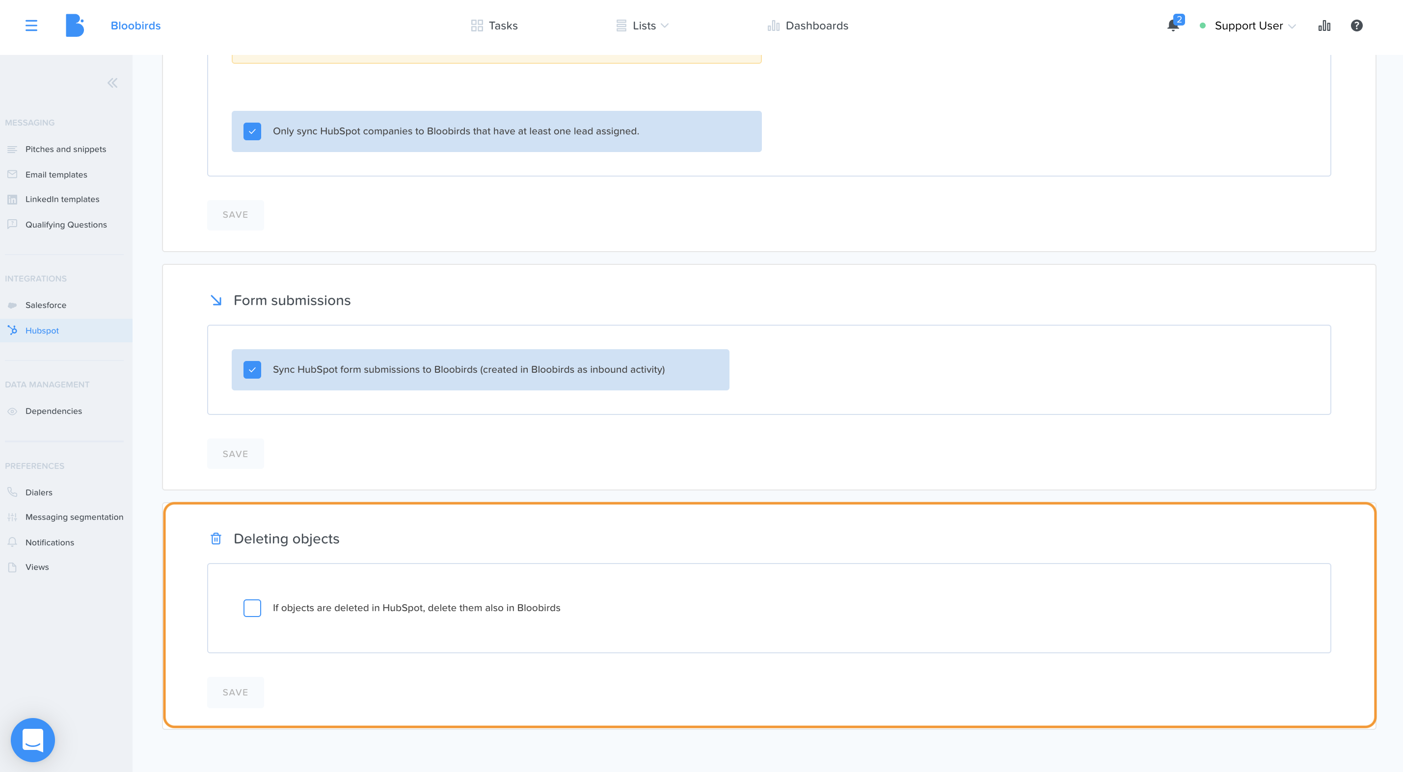Open the Dashboards tab
Image resolution: width=1403 pixels, height=772 pixels.
click(808, 26)
